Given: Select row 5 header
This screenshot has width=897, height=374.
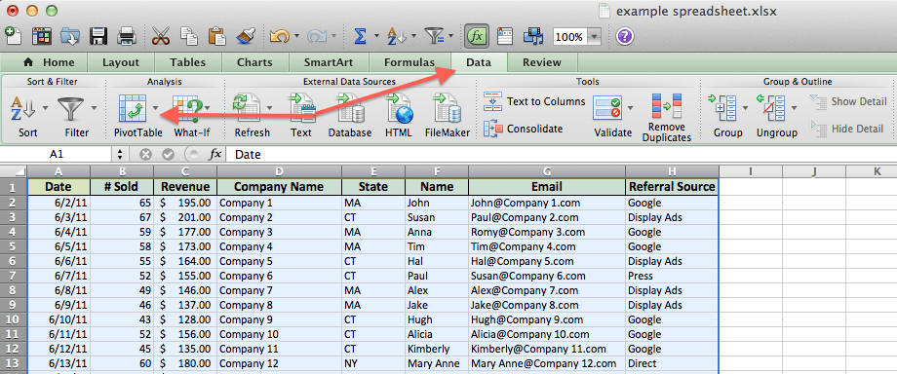Looking at the screenshot, I should 14,247.
